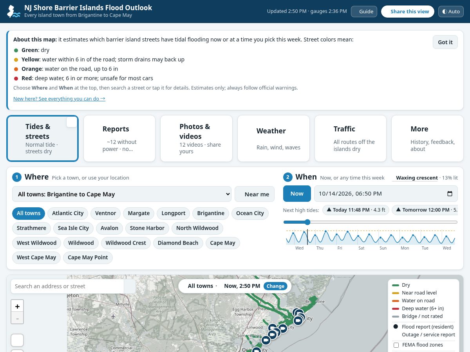Click the search button beside the address field
The image size is (470, 352).
pos(130,286)
